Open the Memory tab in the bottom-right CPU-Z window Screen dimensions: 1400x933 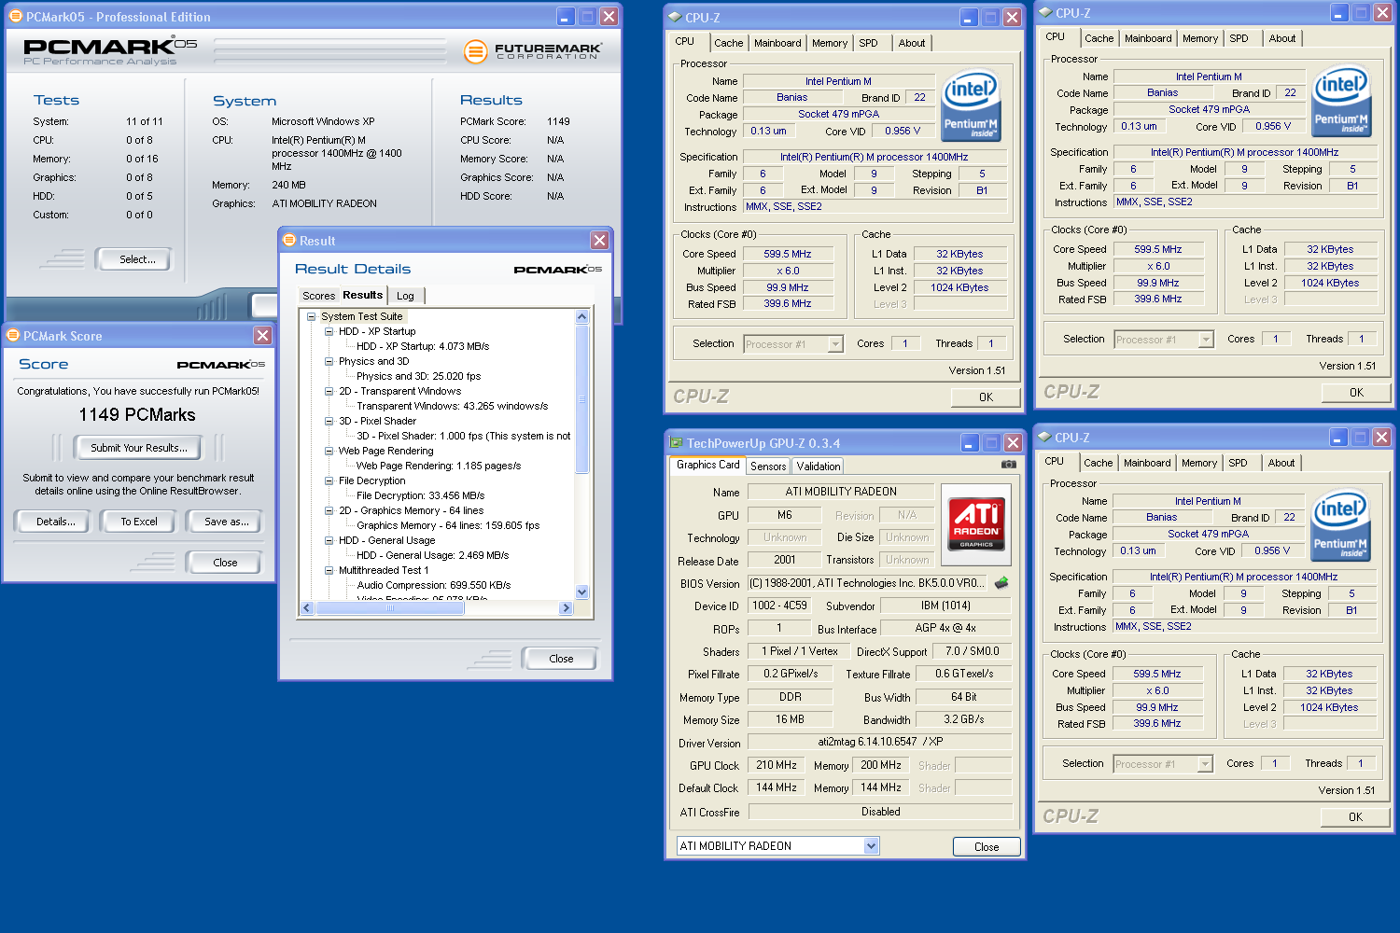[1199, 463]
